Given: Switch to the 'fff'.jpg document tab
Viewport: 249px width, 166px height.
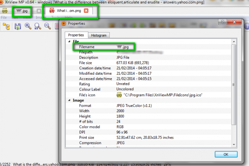Looking at the screenshot, I should pyautogui.click(x=22, y=11).
